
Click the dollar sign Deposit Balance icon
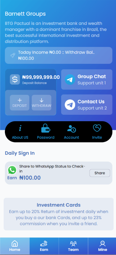(15, 79)
